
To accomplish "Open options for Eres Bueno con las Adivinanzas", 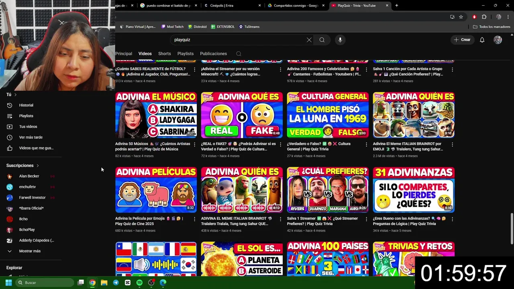I will [452, 219].
